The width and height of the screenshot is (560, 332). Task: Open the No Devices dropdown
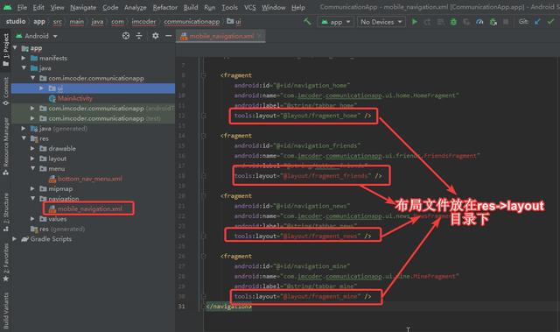pos(381,22)
